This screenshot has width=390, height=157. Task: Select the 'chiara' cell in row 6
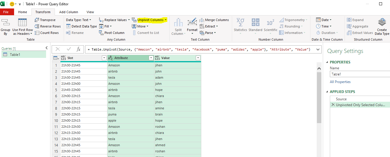pyautogui.click(x=178, y=96)
